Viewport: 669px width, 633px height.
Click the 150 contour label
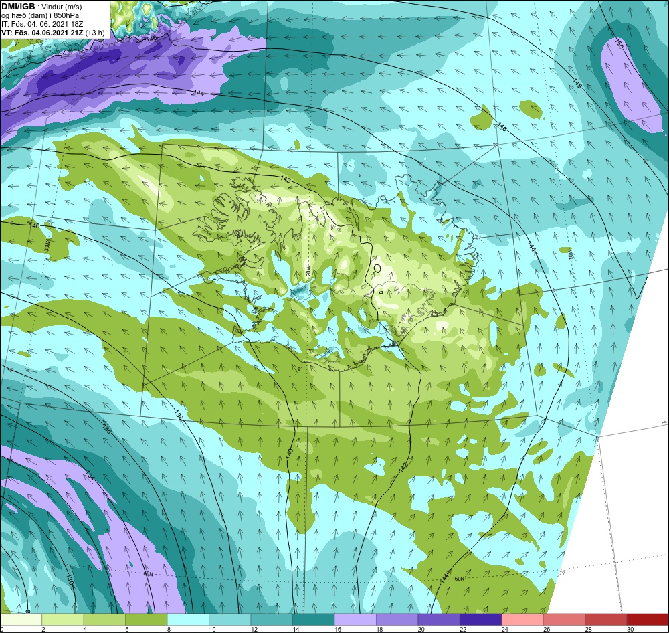619,43
